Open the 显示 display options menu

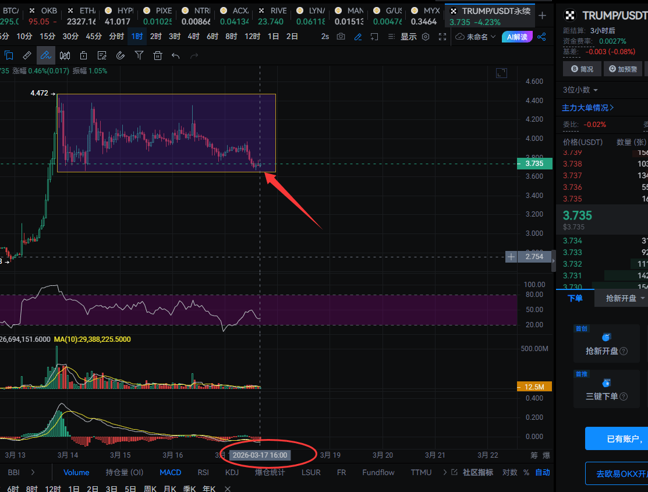click(408, 37)
